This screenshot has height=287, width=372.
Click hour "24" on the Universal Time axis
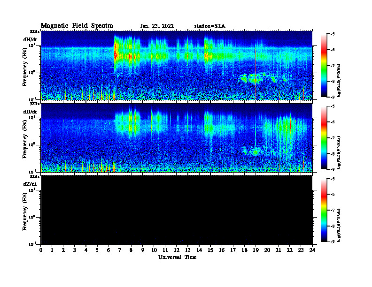coord(312,250)
